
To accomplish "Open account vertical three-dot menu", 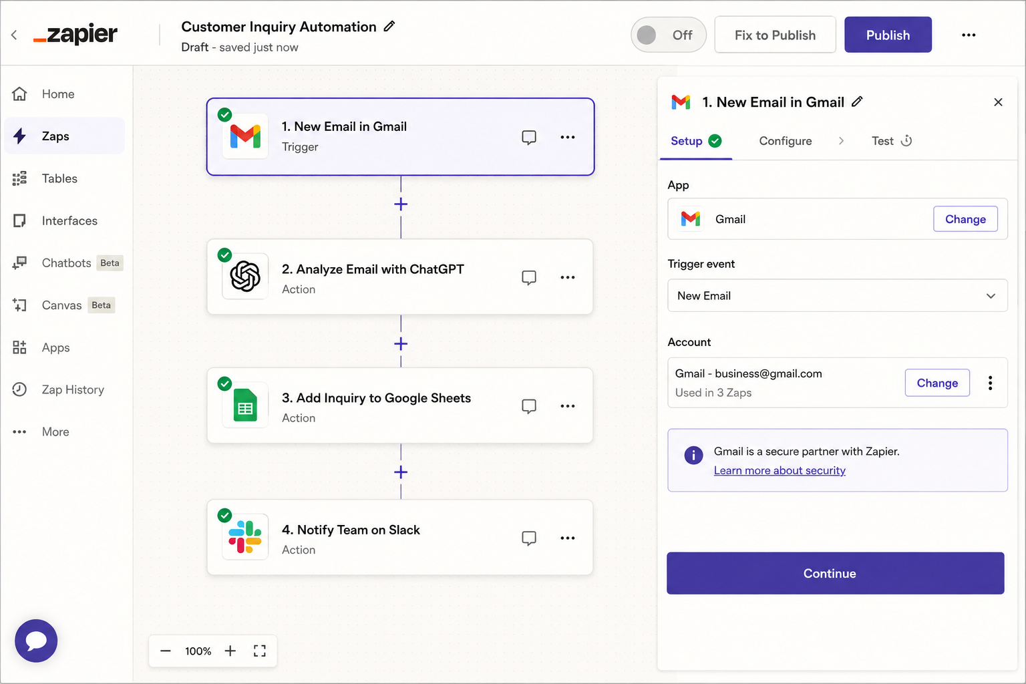I will (991, 383).
